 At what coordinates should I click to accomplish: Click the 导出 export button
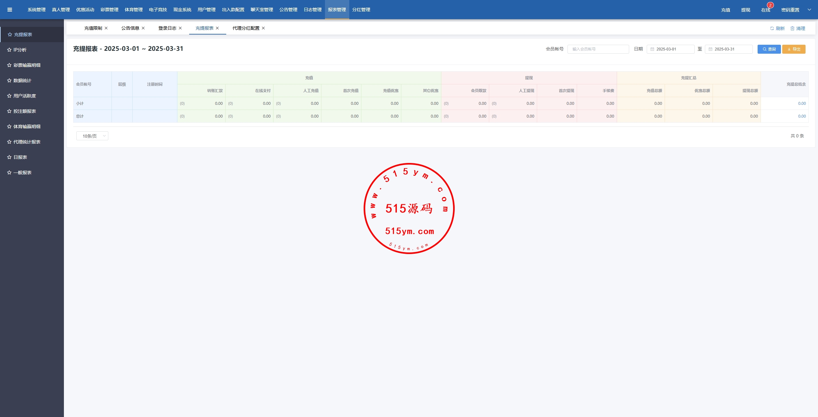pyautogui.click(x=794, y=49)
